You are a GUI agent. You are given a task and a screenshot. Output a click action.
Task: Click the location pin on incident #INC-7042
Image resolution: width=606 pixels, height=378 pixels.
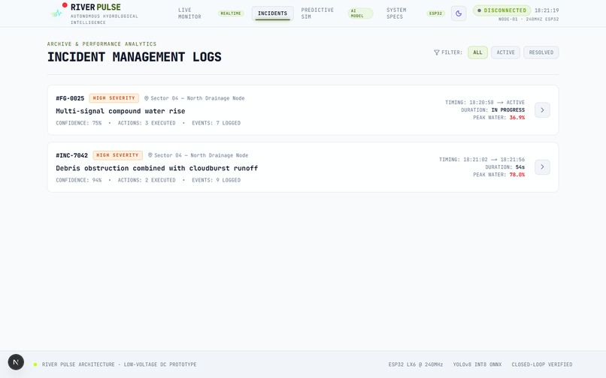150,155
